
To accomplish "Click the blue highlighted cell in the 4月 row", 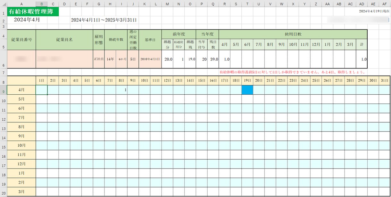I will tap(247, 90).
